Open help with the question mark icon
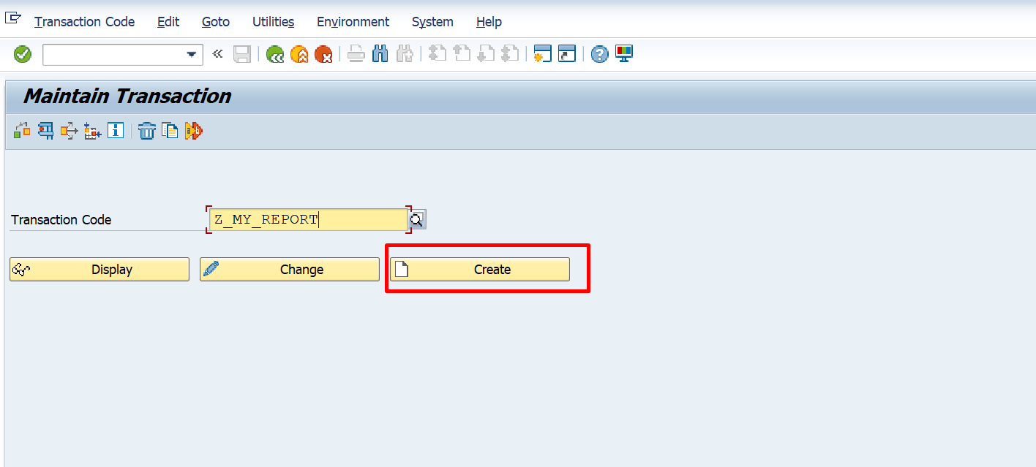 click(x=600, y=54)
